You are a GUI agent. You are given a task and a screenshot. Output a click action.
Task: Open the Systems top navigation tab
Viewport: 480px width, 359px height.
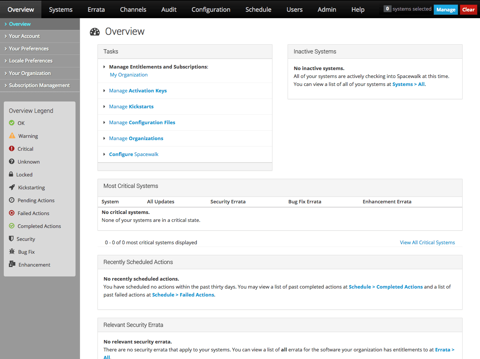pos(61,9)
